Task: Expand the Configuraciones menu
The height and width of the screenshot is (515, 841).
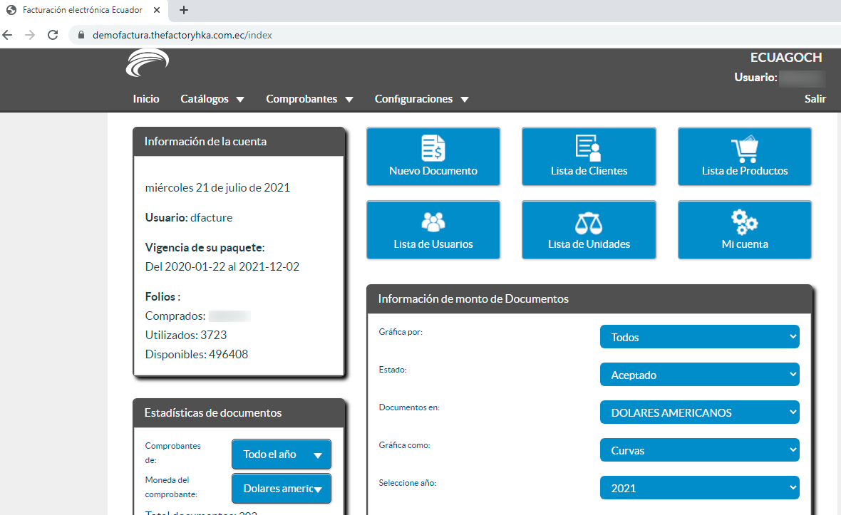Action: [421, 99]
